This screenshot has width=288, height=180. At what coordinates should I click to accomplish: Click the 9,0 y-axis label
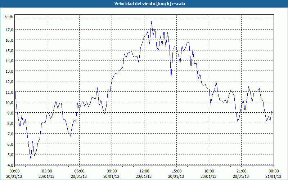pos(10,113)
